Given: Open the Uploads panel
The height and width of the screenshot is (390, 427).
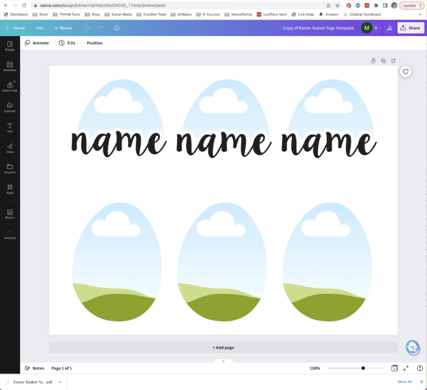Looking at the screenshot, I should pyautogui.click(x=10, y=107).
